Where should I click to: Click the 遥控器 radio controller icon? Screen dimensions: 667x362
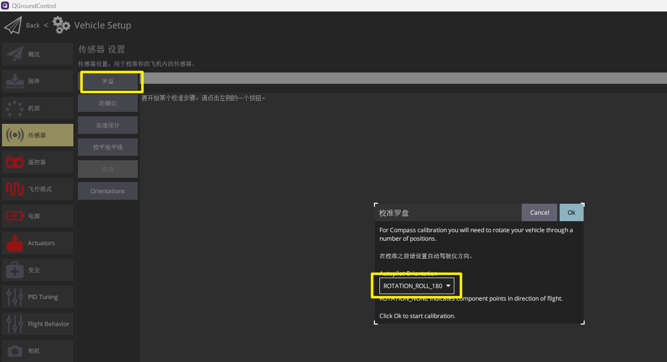(x=15, y=162)
